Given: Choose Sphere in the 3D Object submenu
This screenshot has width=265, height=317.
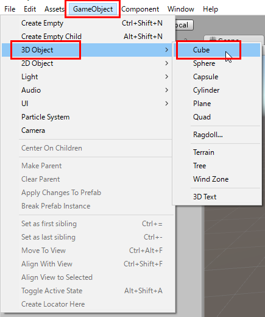Looking at the screenshot, I should 217,63.
